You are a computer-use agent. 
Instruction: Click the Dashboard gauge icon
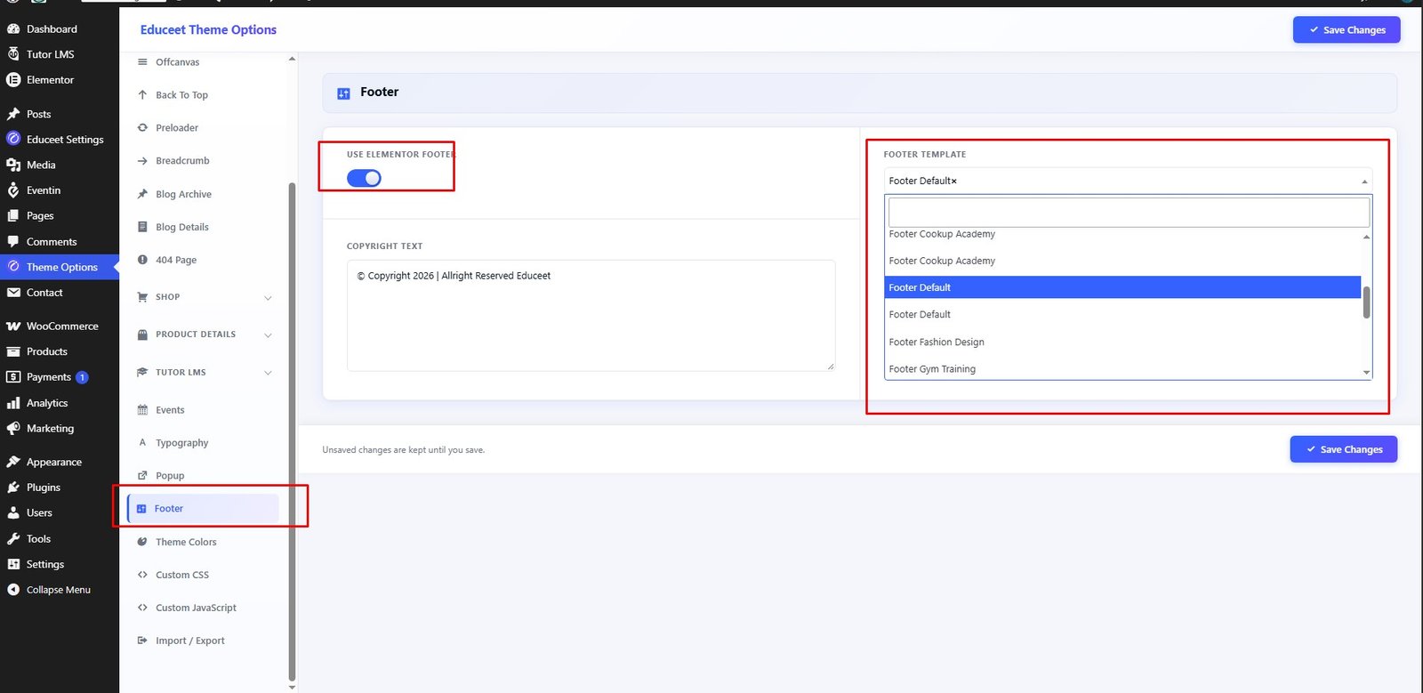(x=13, y=29)
